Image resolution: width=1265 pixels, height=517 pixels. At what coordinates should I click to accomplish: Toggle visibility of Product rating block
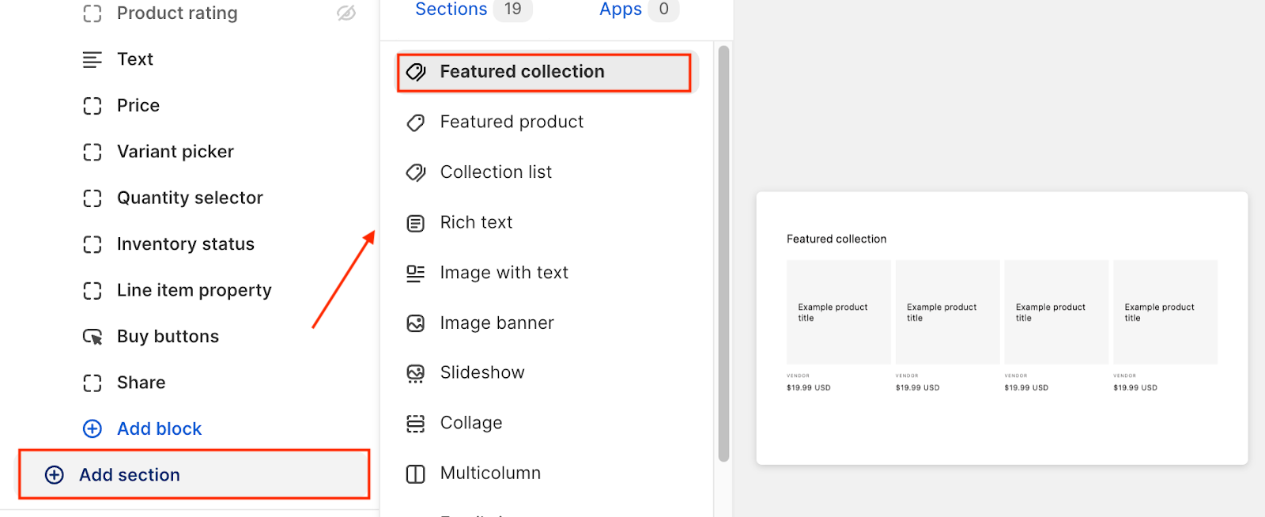coord(346,13)
